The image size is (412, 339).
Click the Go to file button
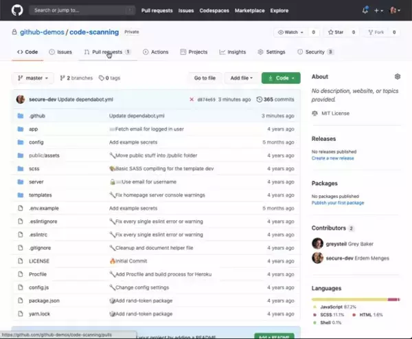coord(204,78)
